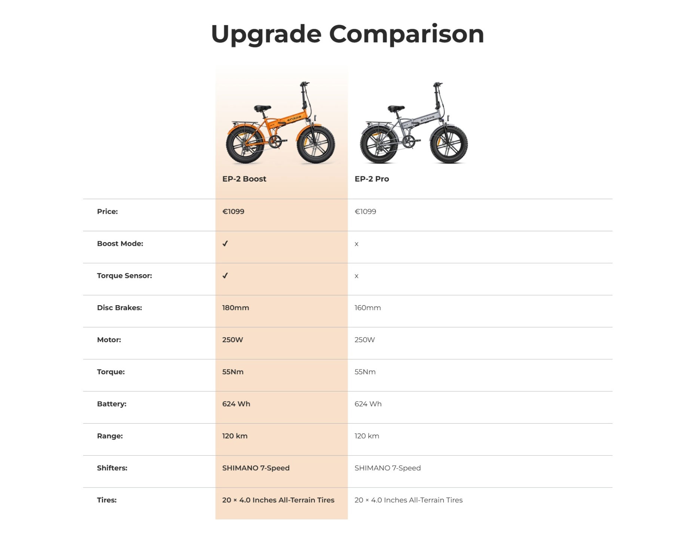
Task: Click the Torque Sensor x mark for EP-2 Pro
Action: point(357,276)
